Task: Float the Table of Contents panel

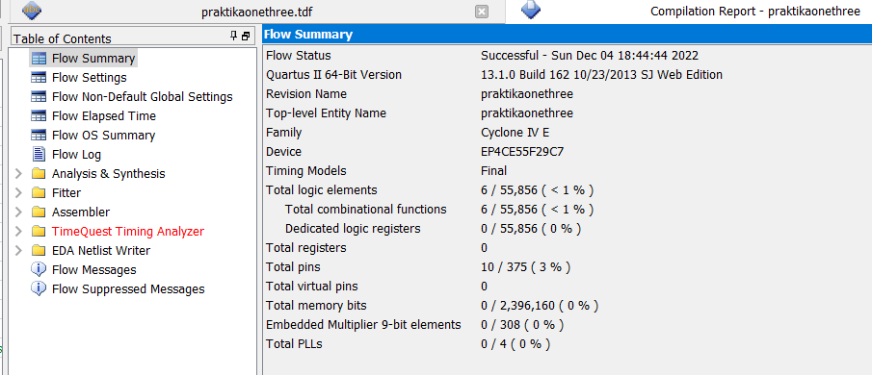Action: [246, 37]
